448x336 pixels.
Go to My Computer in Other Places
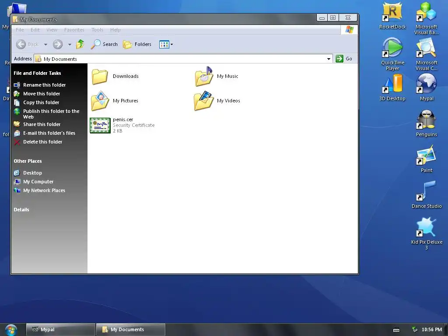click(38, 182)
